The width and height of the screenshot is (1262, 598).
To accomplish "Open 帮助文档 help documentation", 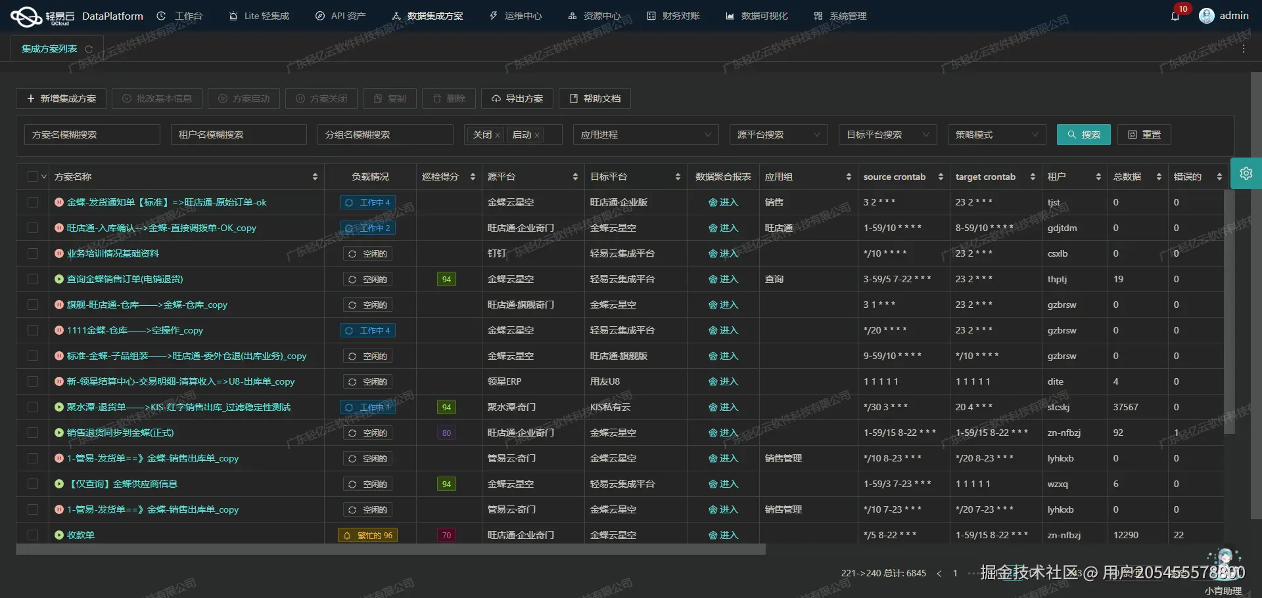I will (594, 98).
